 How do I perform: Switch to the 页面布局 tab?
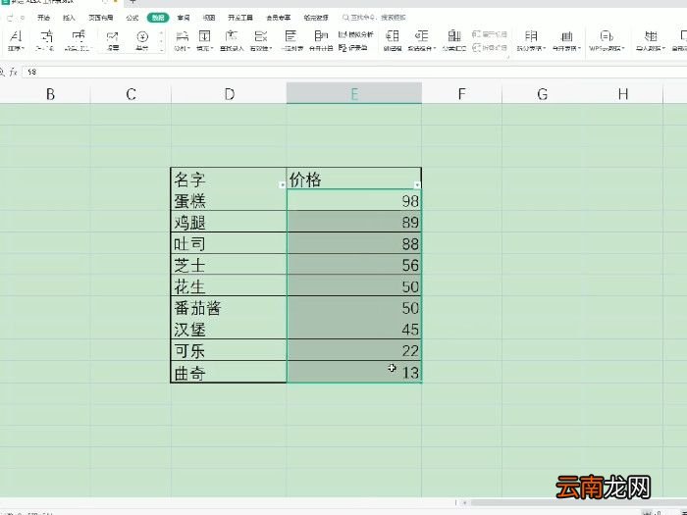click(101, 18)
